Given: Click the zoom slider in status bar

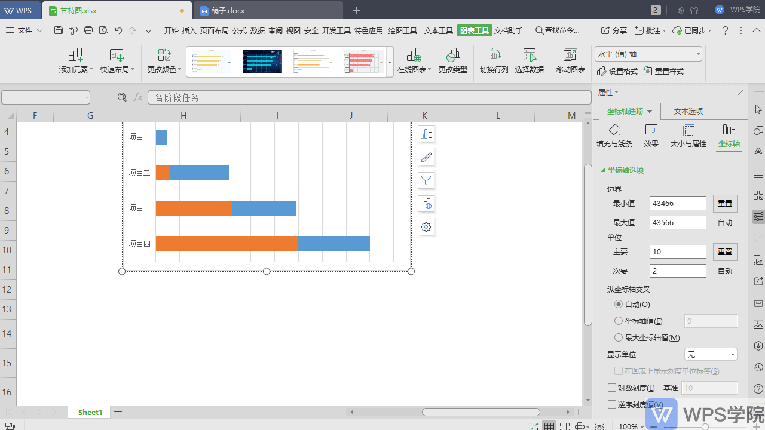Looking at the screenshot, I should click(x=705, y=426).
